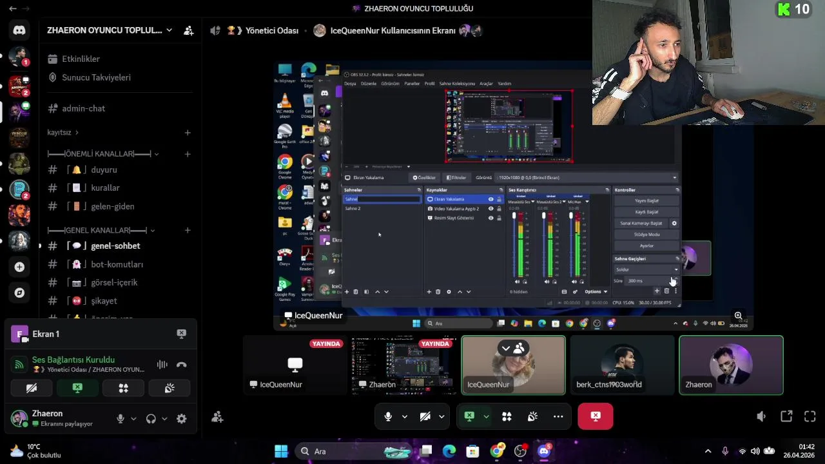Open the soundboard in the call controls

pyautogui.click(x=532, y=417)
